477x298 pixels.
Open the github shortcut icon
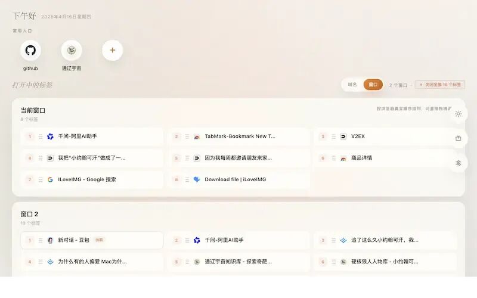coord(30,50)
